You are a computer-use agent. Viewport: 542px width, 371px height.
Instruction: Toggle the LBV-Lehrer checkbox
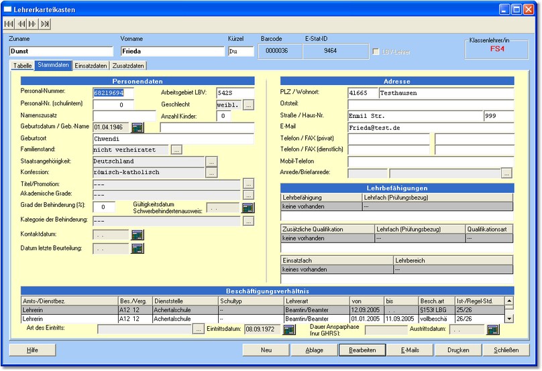point(376,52)
